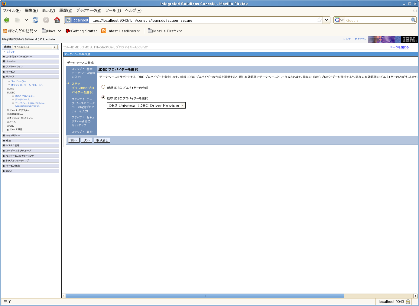The image size is (419, 306).
Task: Click the Firefox icon in the title bar
Action: 4,3
